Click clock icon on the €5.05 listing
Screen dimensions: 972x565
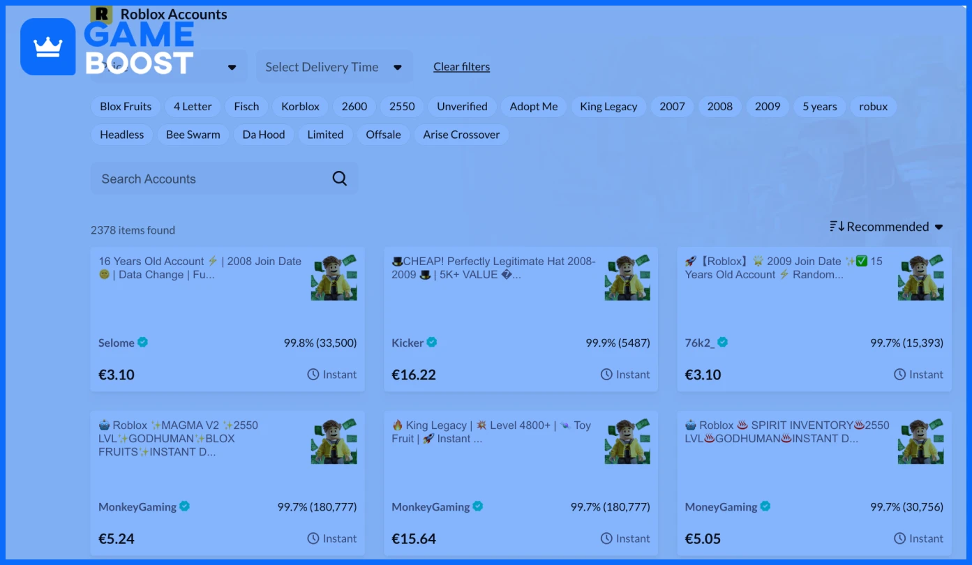(x=900, y=538)
